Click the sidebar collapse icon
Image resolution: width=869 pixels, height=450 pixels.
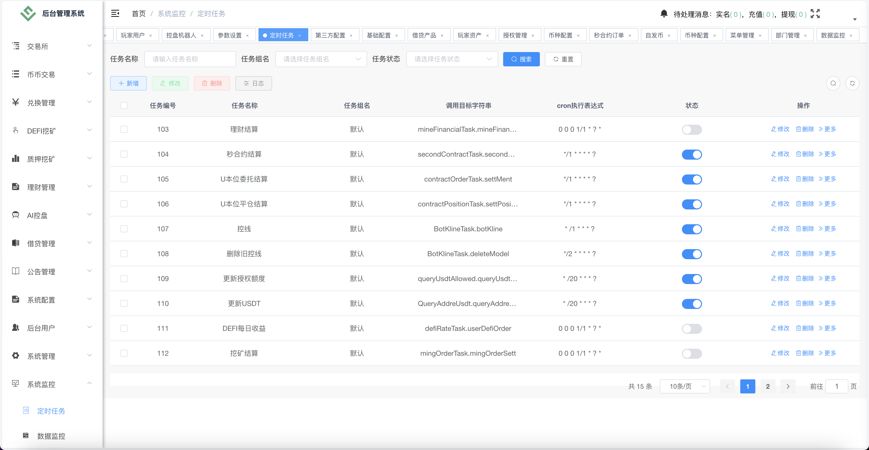tap(115, 14)
